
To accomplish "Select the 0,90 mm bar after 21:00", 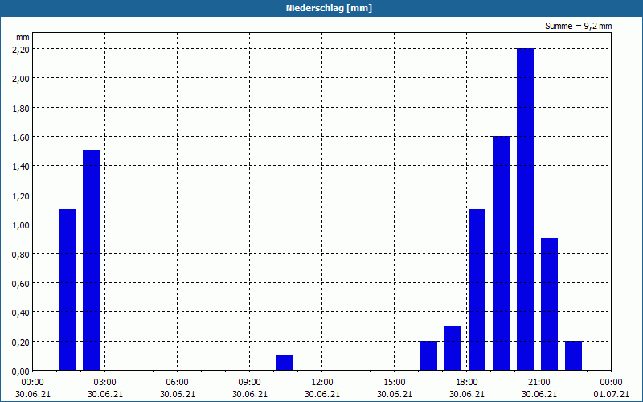I will point(550,305).
